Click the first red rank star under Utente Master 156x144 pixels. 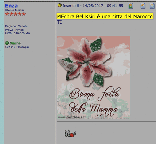[7, 14]
